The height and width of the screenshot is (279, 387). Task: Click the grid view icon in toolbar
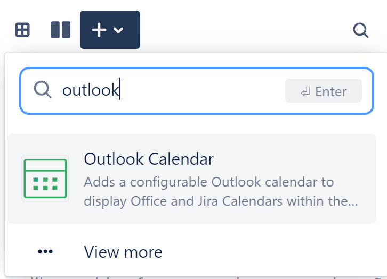pos(22,30)
